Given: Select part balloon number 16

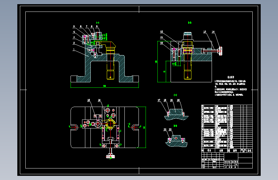Looking at the screenshot, I should [x=99, y=100].
